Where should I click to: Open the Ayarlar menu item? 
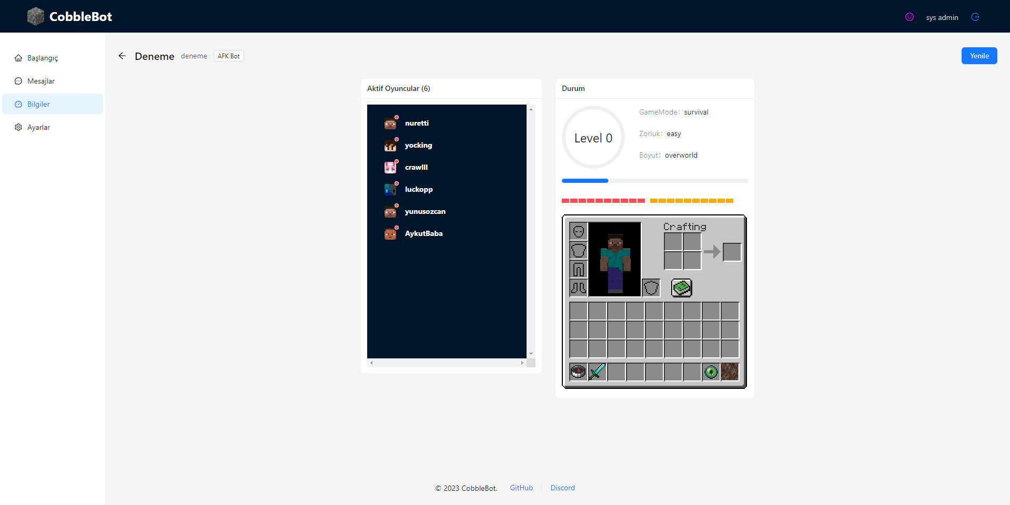coord(53,127)
